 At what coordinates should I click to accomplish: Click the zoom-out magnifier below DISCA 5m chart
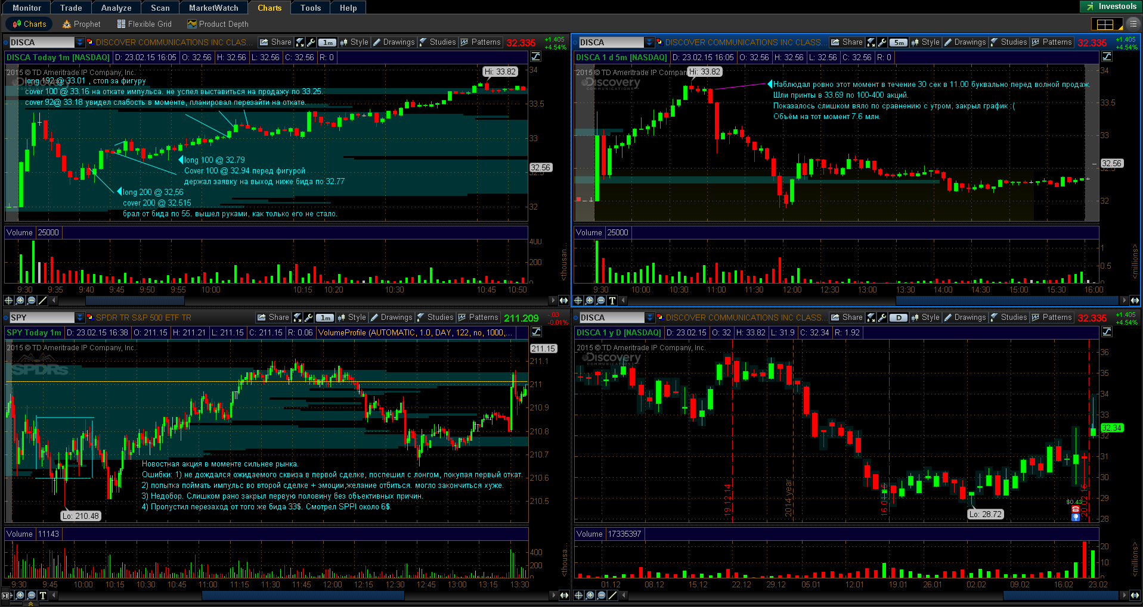click(x=601, y=300)
